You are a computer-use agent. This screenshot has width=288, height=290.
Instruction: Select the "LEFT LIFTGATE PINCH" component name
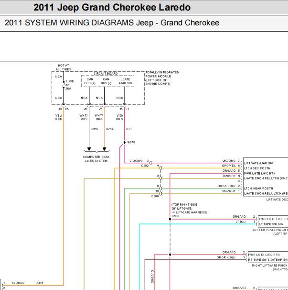tap(270, 230)
